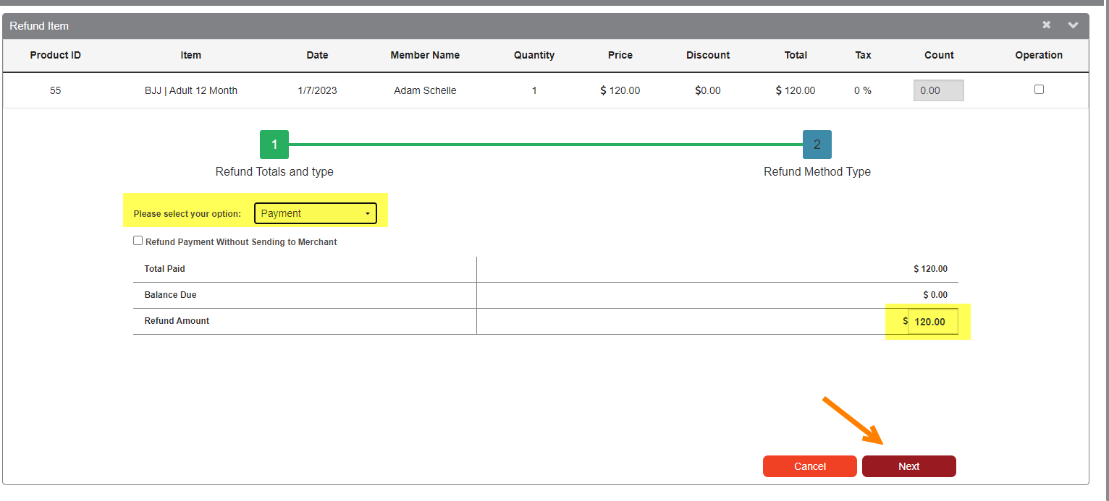
Task: Collapse the Refund Item panel chevron
Action: tap(1073, 25)
